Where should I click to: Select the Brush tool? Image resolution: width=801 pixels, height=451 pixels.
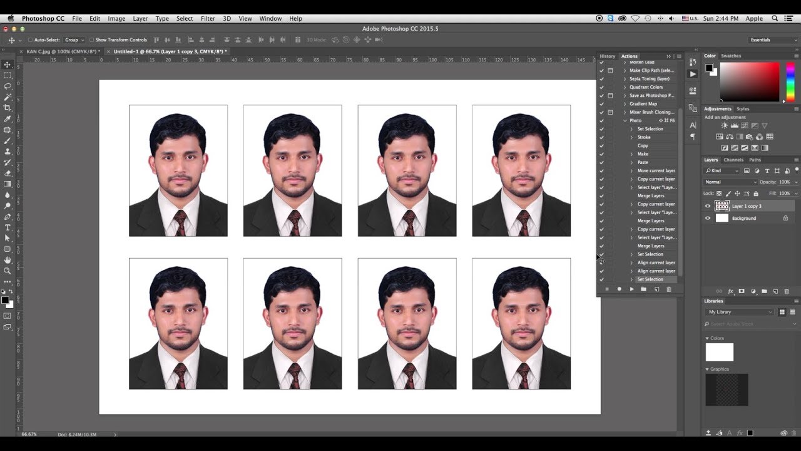pyautogui.click(x=8, y=140)
